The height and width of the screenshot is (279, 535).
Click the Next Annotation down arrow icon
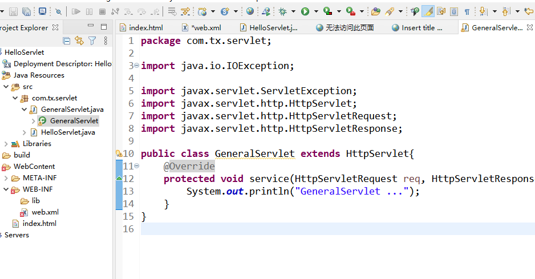(x=483, y=11)
